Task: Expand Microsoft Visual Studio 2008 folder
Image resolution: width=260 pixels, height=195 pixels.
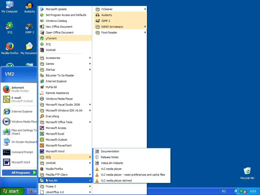Action: (x=65, y=104)
